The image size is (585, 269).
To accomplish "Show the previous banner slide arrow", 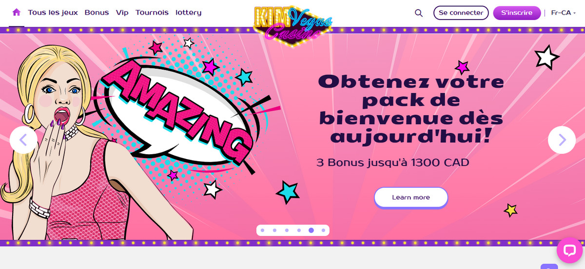I will tap(23, 140).
